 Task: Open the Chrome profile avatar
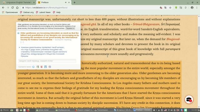pos(192,7)
